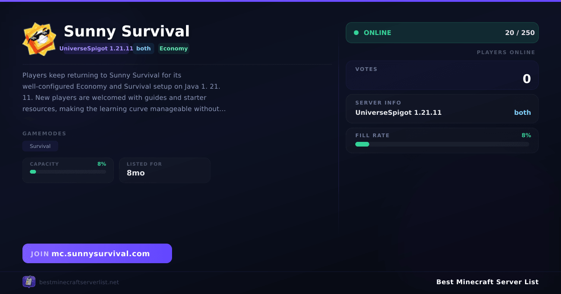Click 'UniverseSpigot 1.21.11' in Server Info card
561x294 pixels.
pos(398,112)
